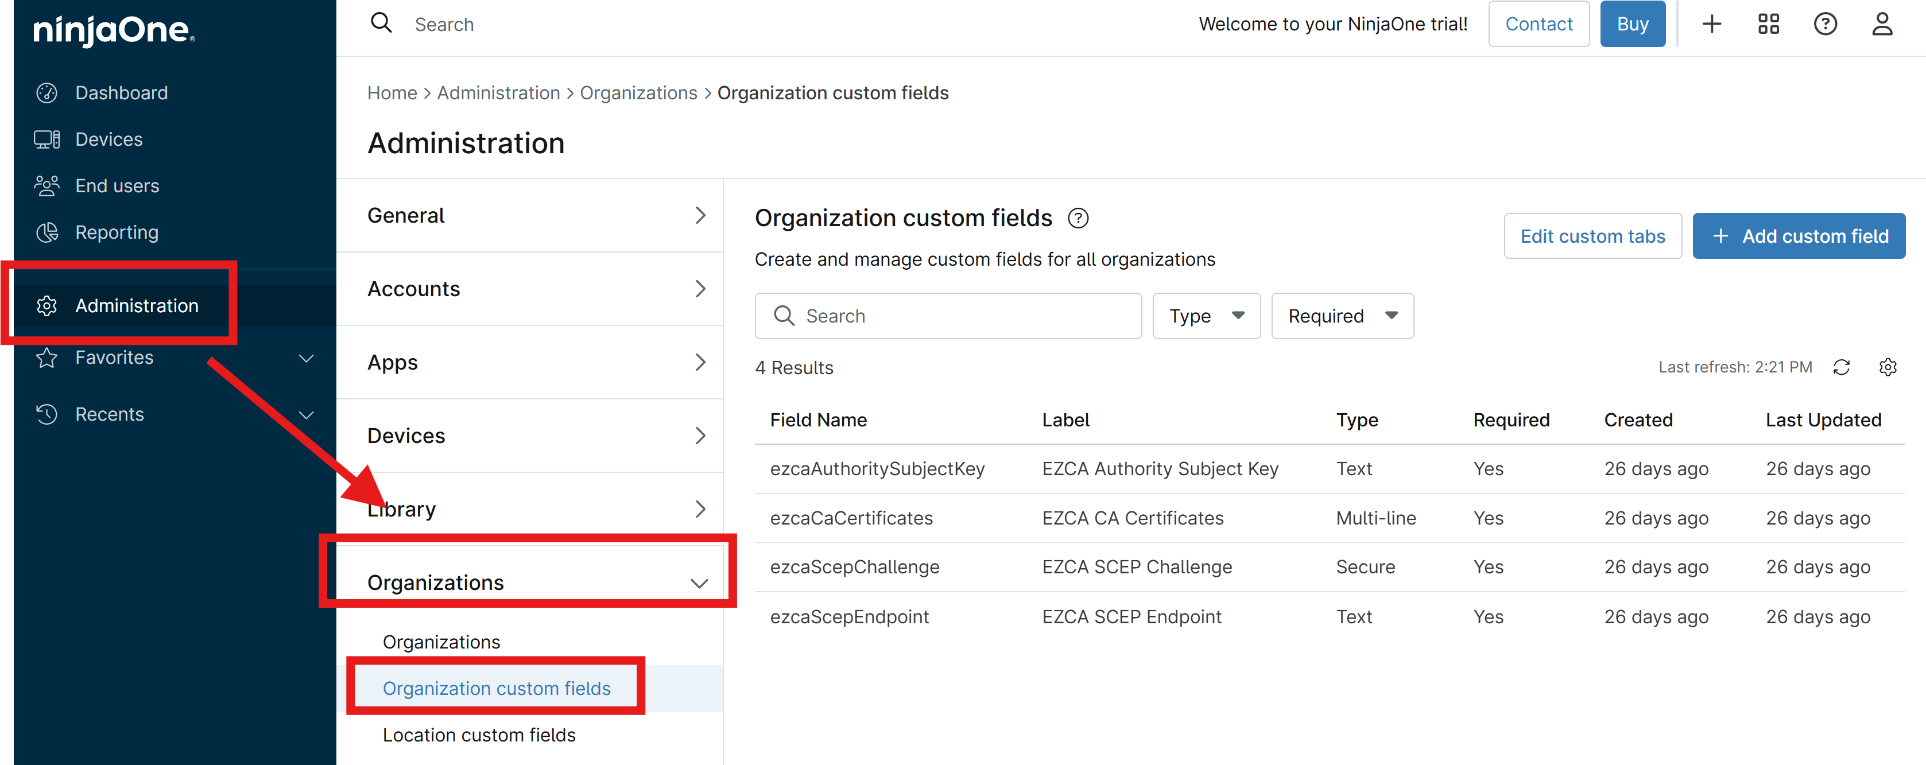Click the Contact button
This screenshot has height=765, width=1926.
[x=1539, y=24]
